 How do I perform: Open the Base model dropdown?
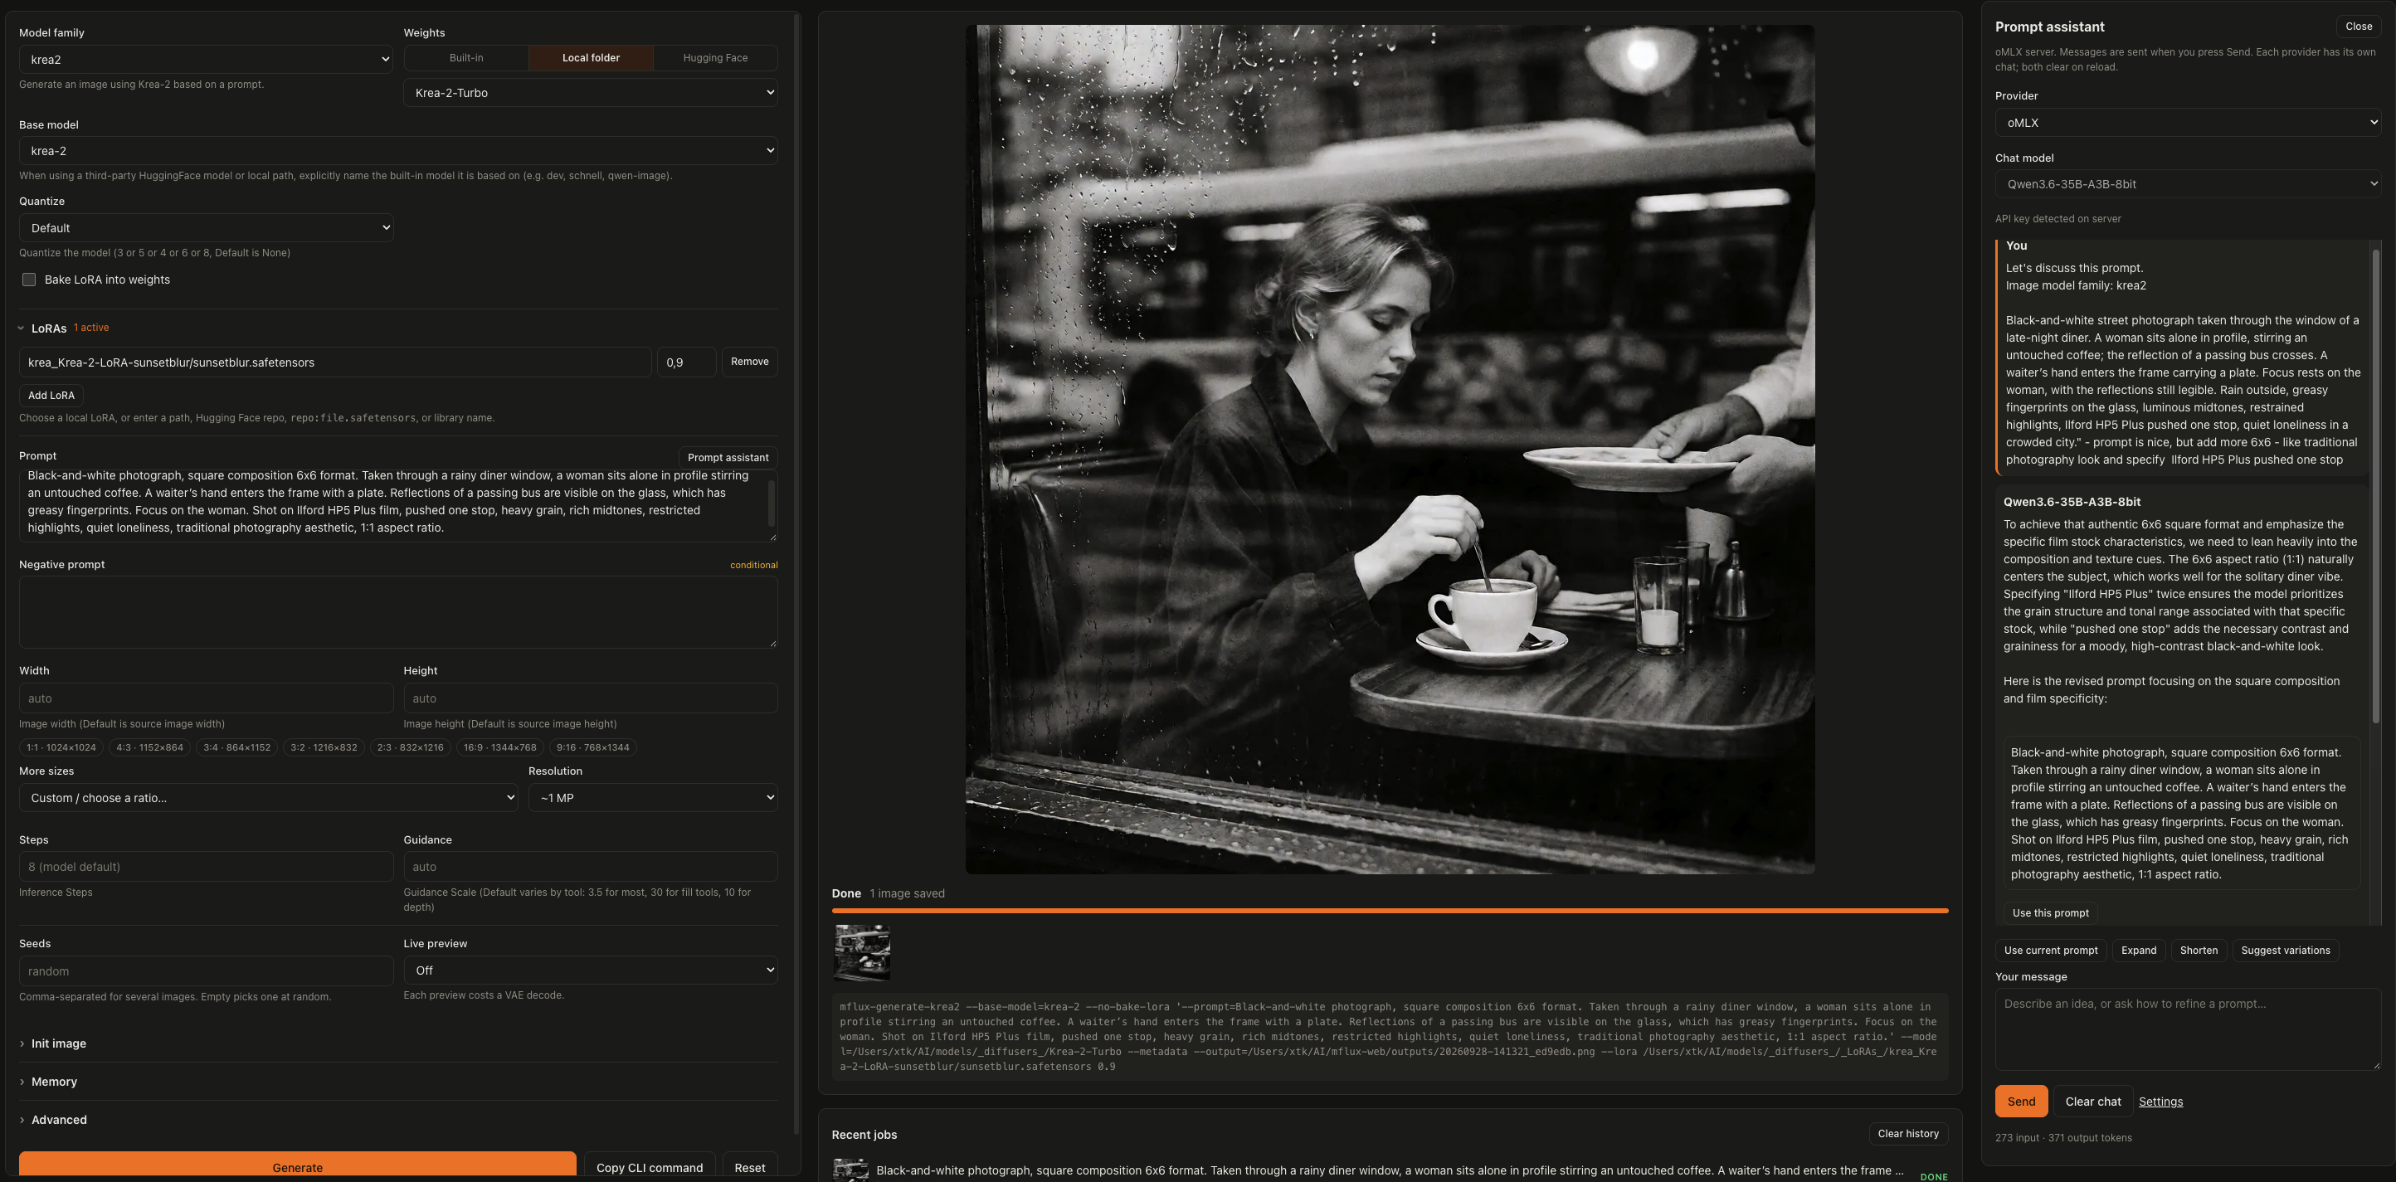[398, 151]
